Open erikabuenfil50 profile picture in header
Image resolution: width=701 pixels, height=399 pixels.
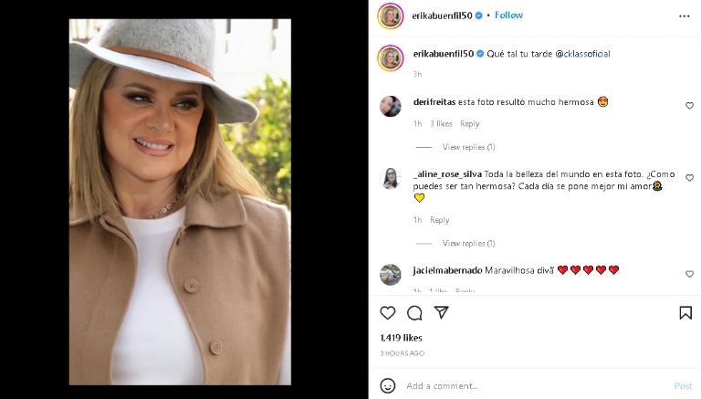pos(391,16)
